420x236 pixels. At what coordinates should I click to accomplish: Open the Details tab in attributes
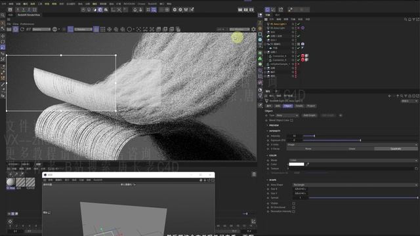(299, 106)
